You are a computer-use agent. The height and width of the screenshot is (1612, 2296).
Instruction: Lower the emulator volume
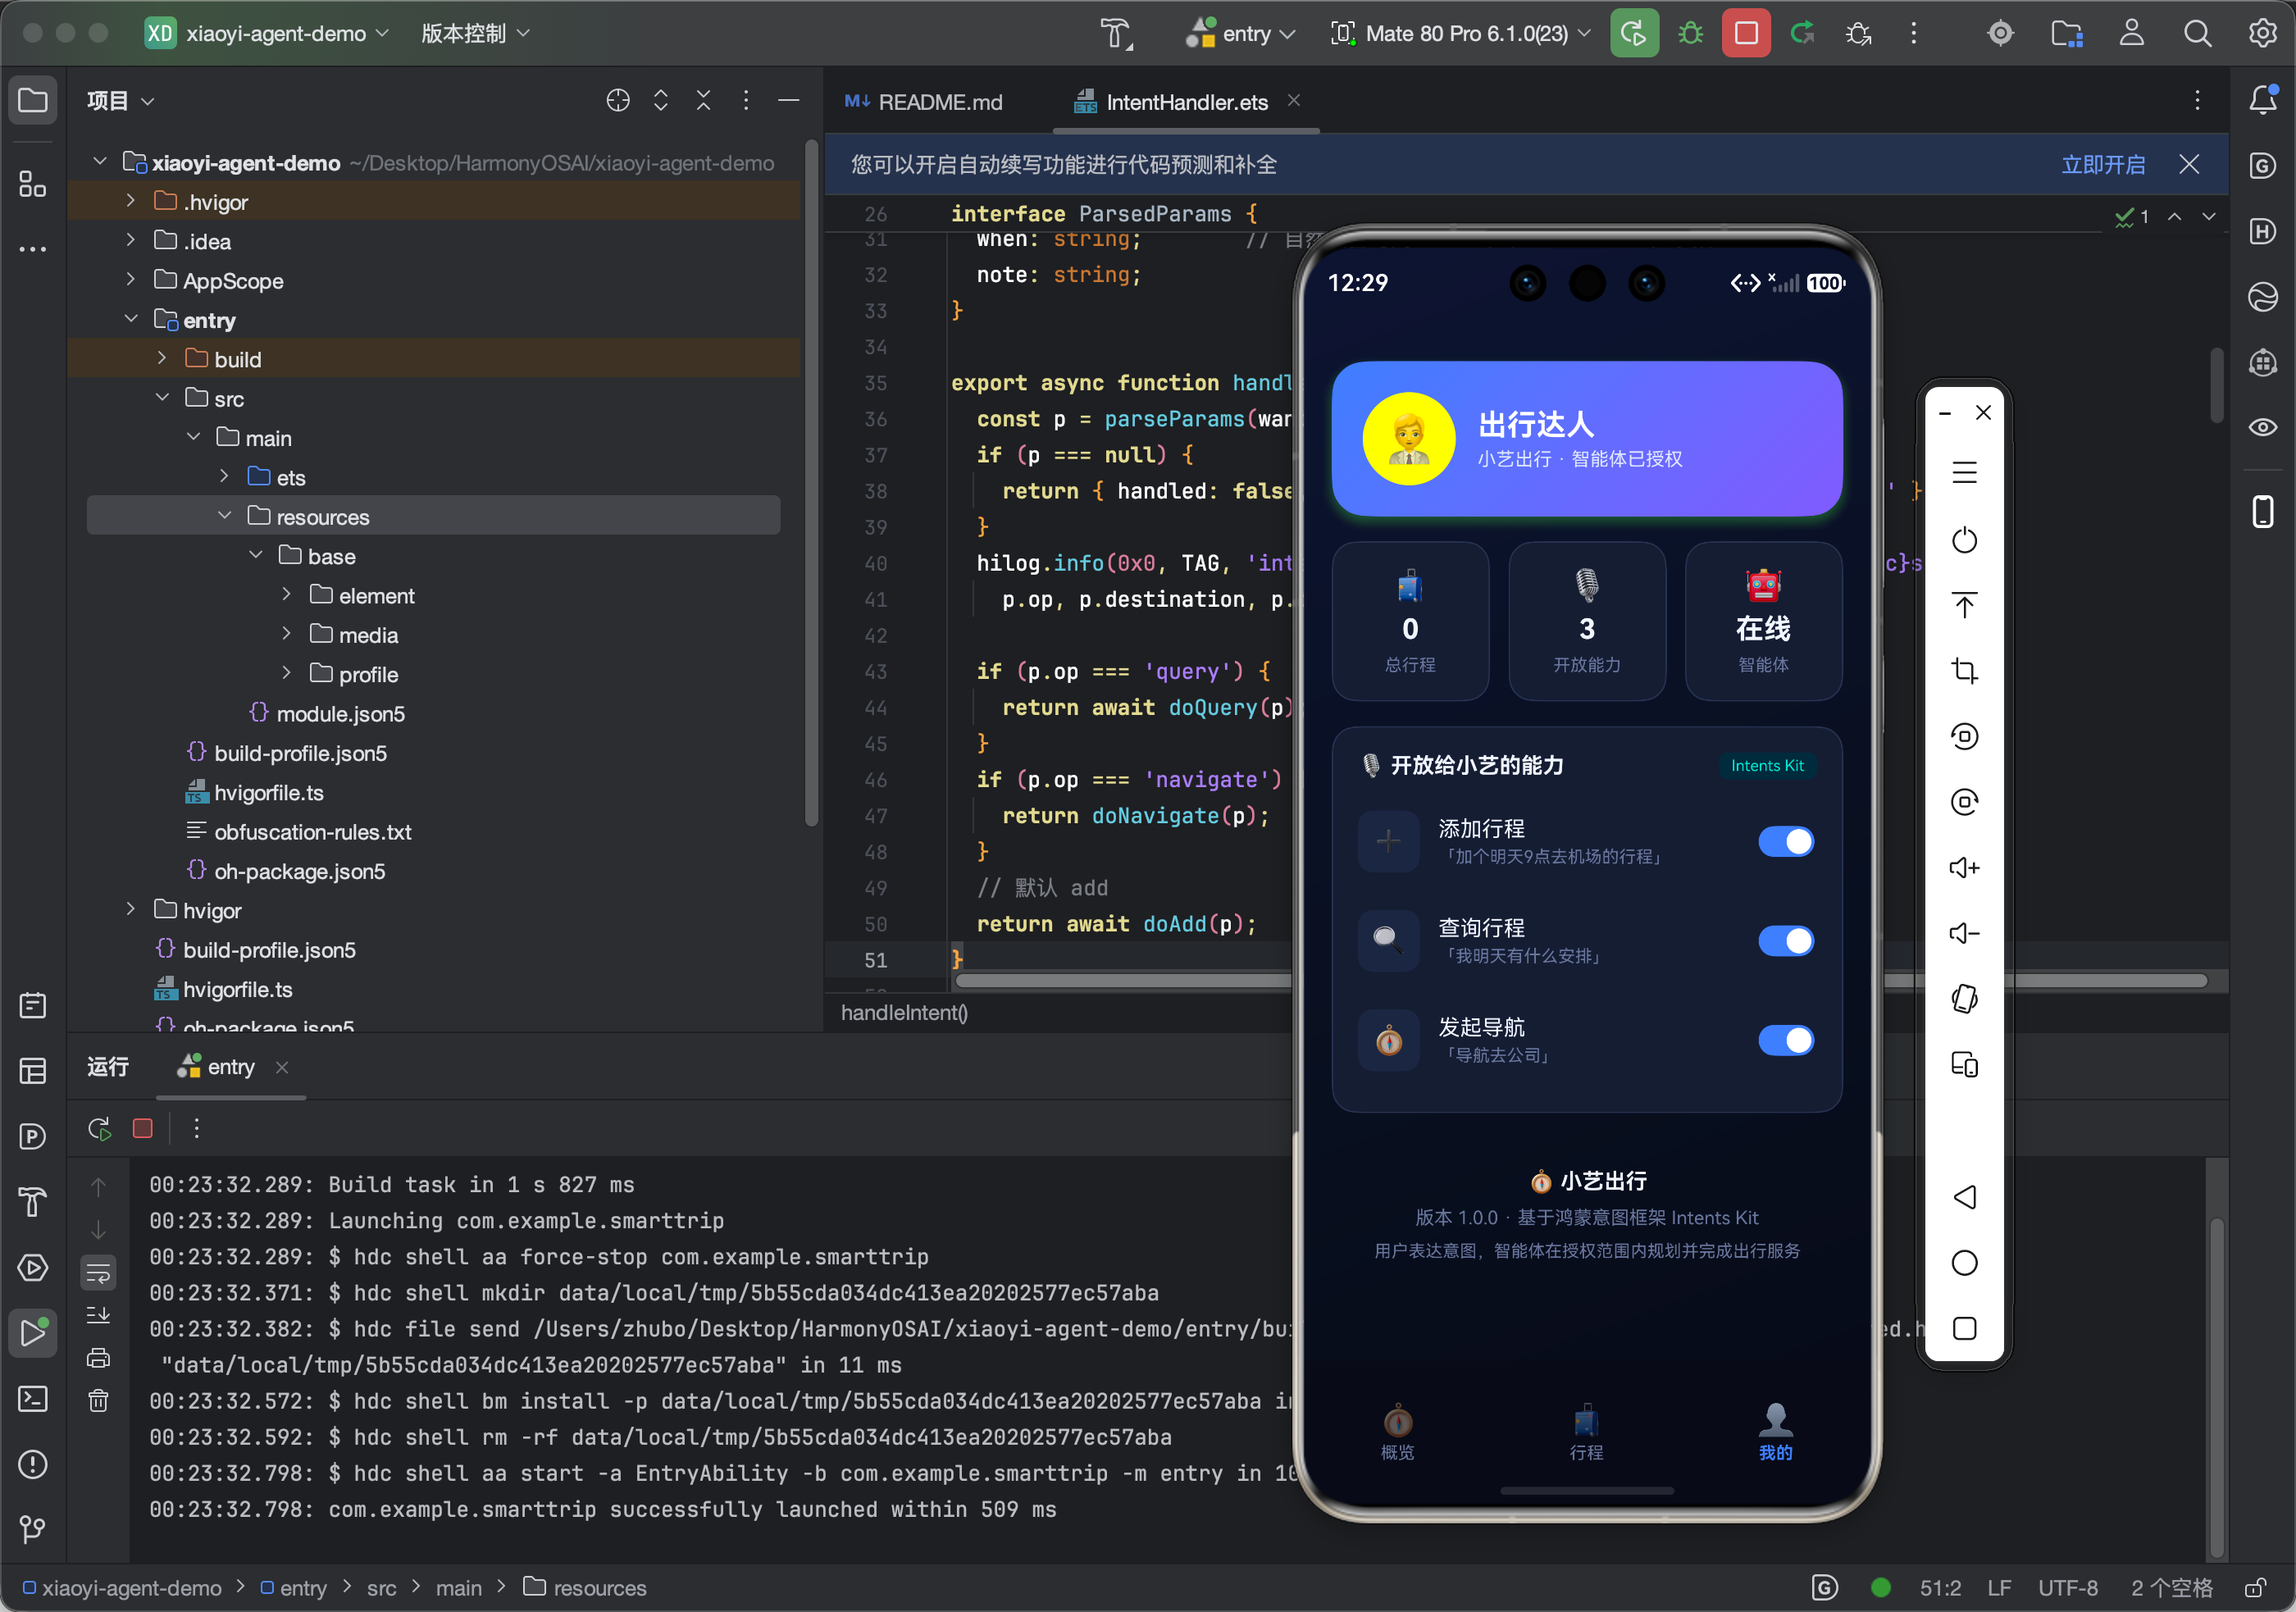pos(1964,933)
